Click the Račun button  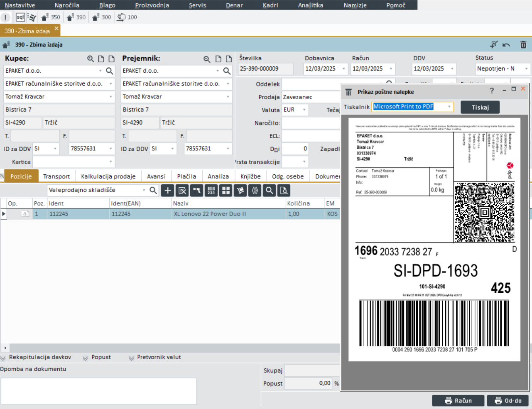pos(458,401)
